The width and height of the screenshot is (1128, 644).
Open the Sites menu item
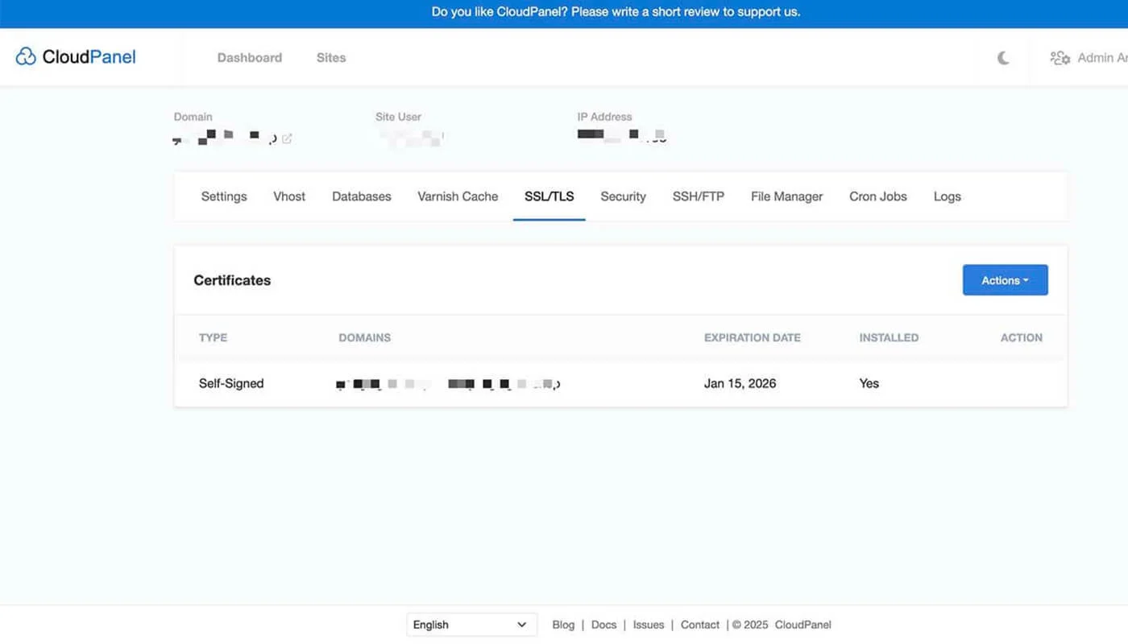(x=330, y=57)
